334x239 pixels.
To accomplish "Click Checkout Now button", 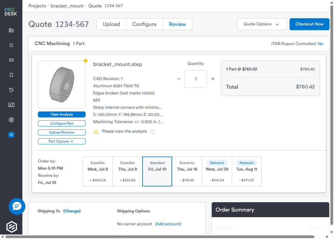I will 309,24.
